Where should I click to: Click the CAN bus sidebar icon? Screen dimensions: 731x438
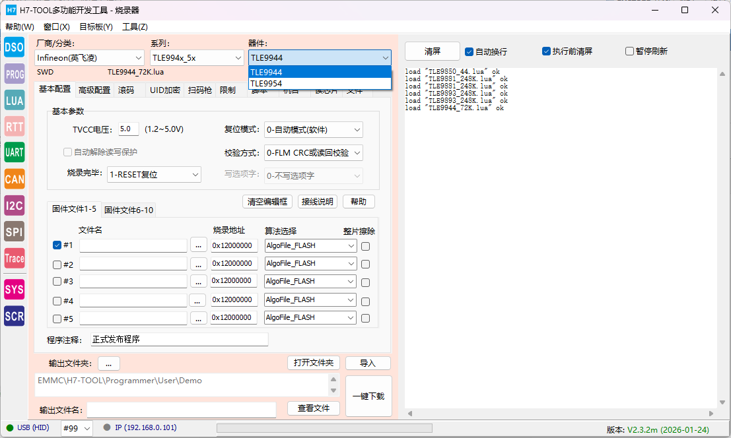[15, 179]
